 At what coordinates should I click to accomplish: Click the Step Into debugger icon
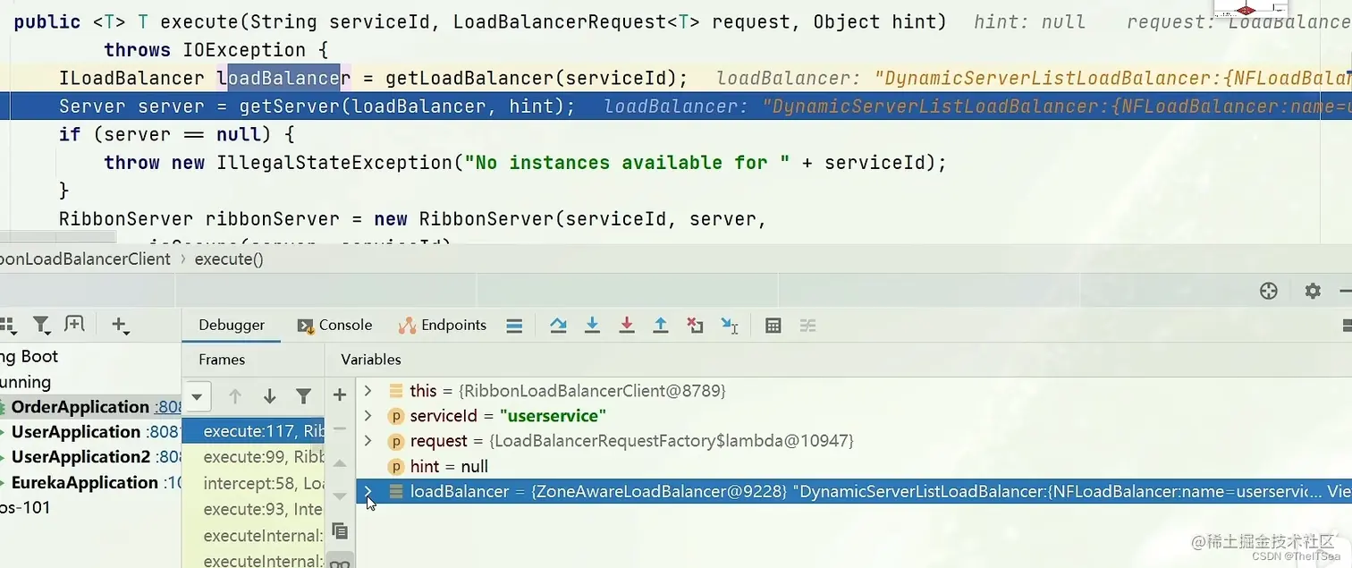click(x=592, y=326)
